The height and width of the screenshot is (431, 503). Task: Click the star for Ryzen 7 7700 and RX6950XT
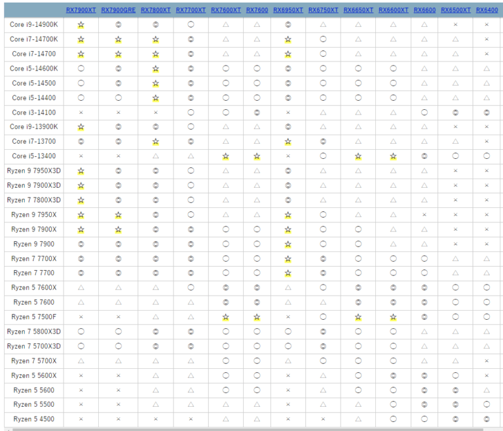click(288, 273)
